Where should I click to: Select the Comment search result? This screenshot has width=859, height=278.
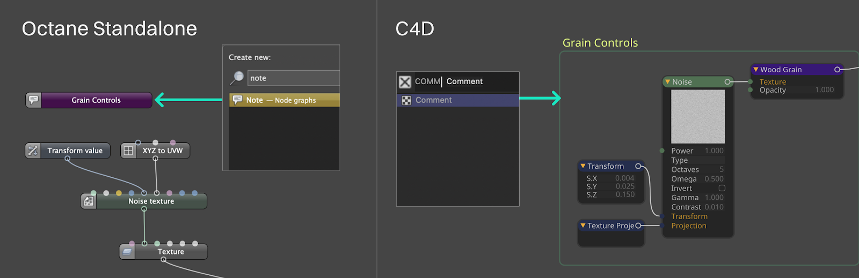[x=458, y=100]
